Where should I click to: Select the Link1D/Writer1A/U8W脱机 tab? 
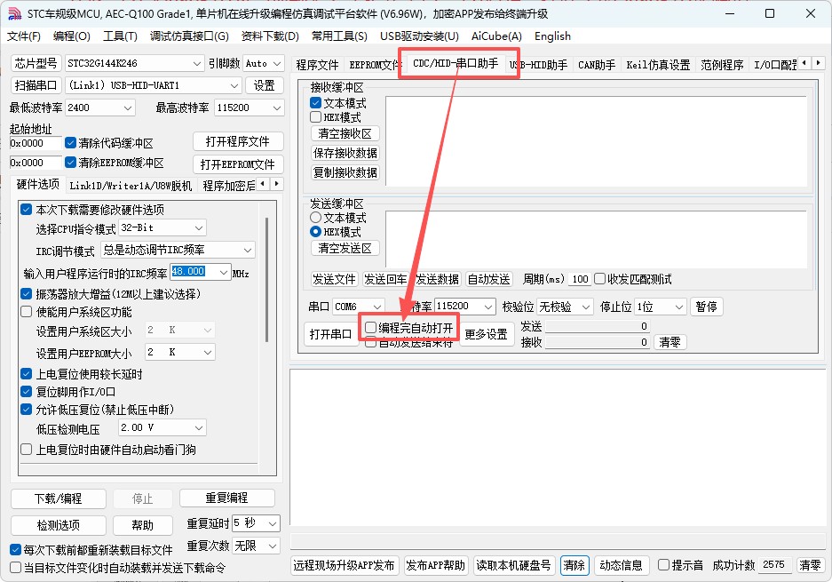coord(131,186)
